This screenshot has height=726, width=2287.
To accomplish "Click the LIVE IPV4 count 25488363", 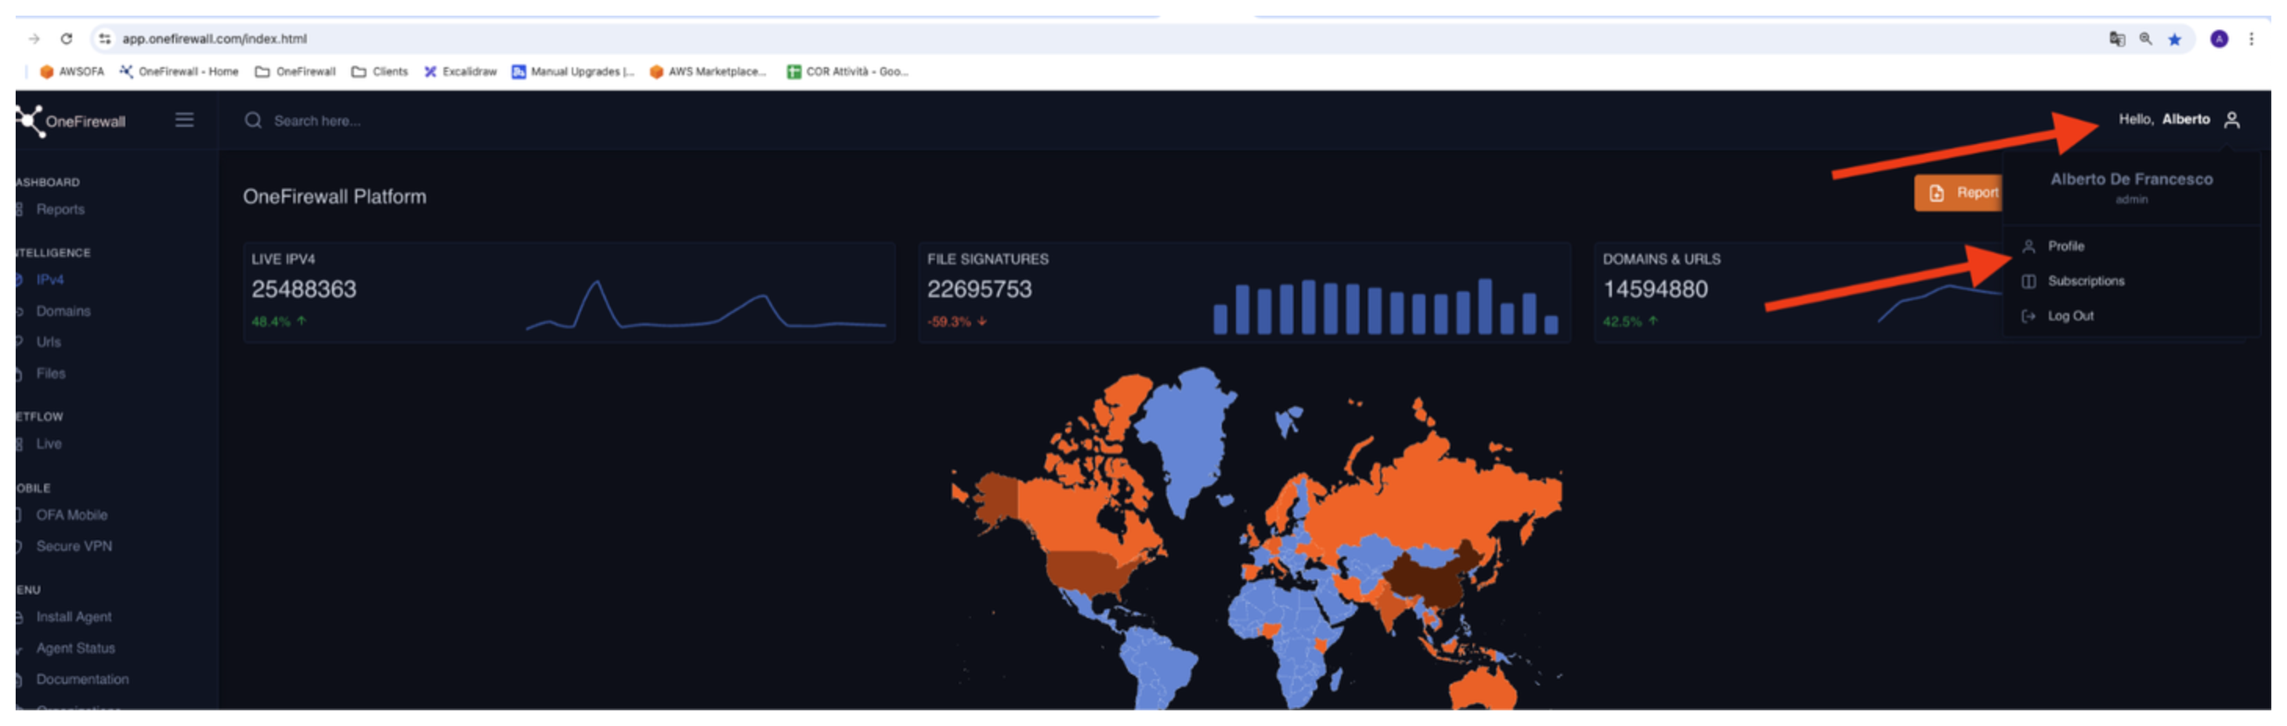I will pyautogui.click(x=304, y=289).
